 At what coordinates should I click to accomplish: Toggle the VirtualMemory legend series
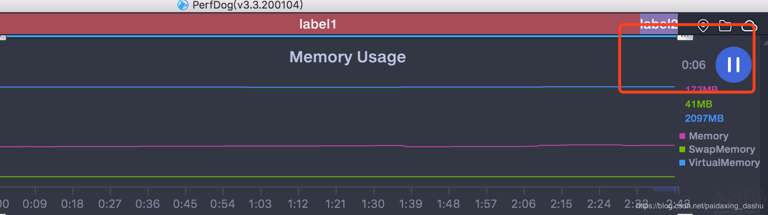click(x=724, y=163)
